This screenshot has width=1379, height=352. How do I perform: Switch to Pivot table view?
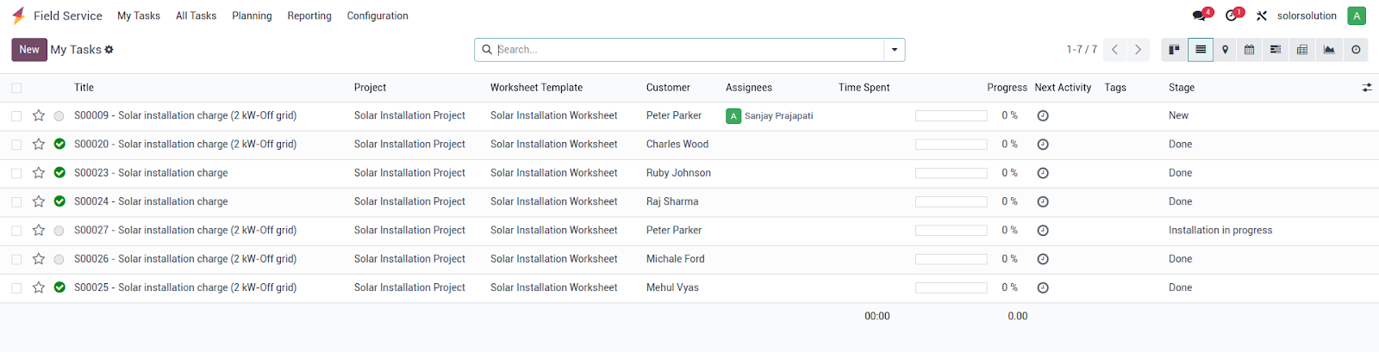1302,50
